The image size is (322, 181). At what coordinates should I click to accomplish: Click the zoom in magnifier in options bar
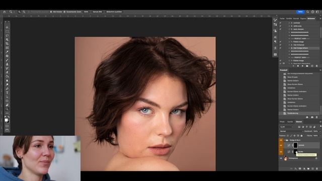19,12
